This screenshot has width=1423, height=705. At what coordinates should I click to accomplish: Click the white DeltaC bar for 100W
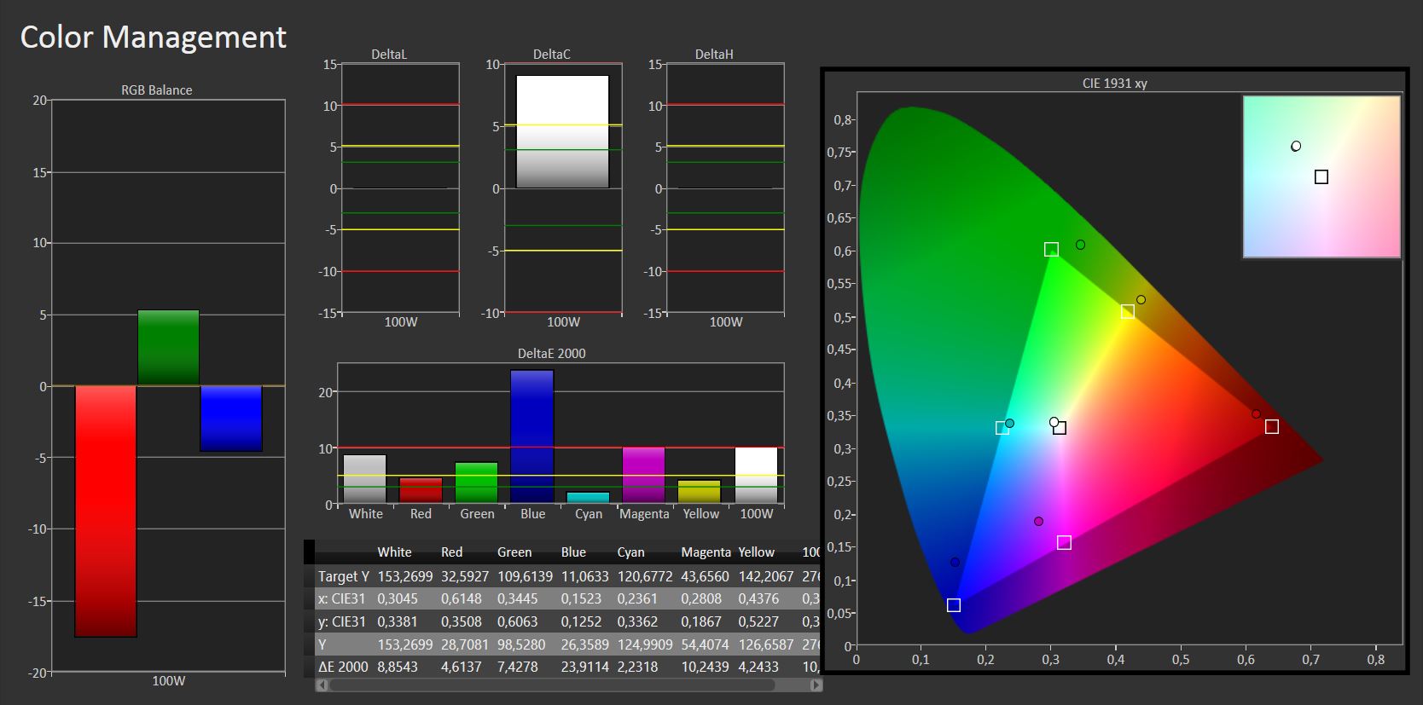562,132
